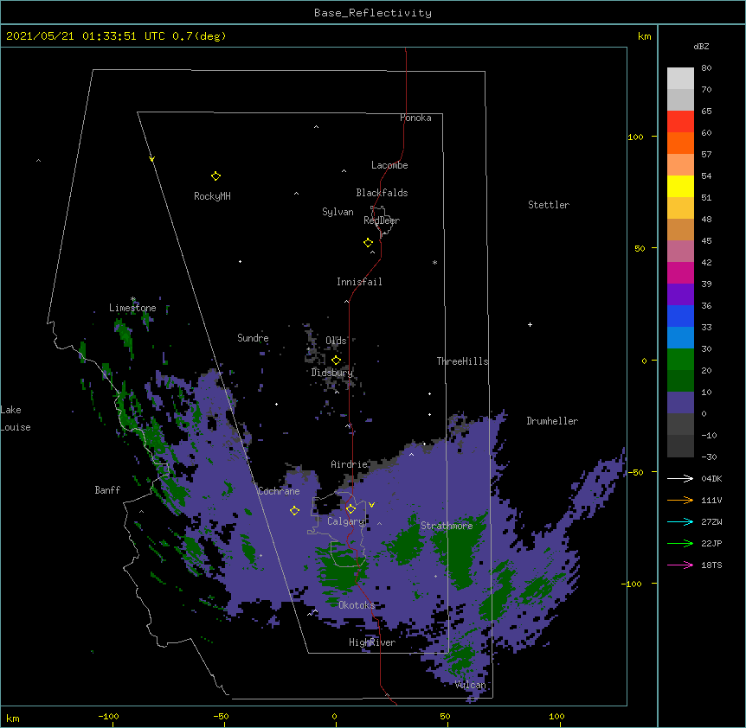
Task: Click the 18TS legend label
Action: click(711, 565)
